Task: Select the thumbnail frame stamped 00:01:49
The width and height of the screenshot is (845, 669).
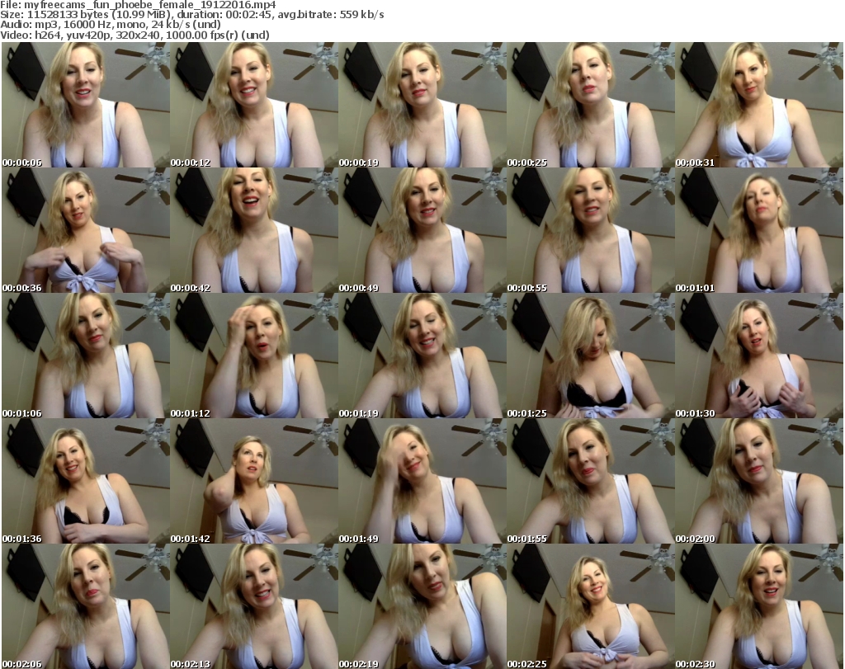Action: point(422,481)
